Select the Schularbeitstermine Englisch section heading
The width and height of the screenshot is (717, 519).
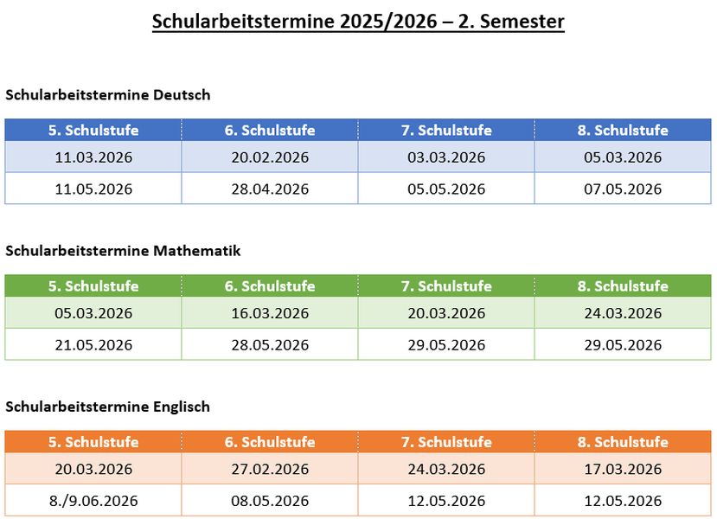coord(107,407)
